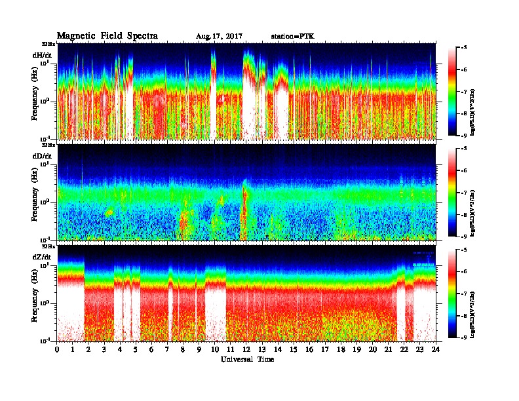Click the "Universal Time" axis label
The width and height of the screenshot is (519, 401).
(x=247, y=359)
